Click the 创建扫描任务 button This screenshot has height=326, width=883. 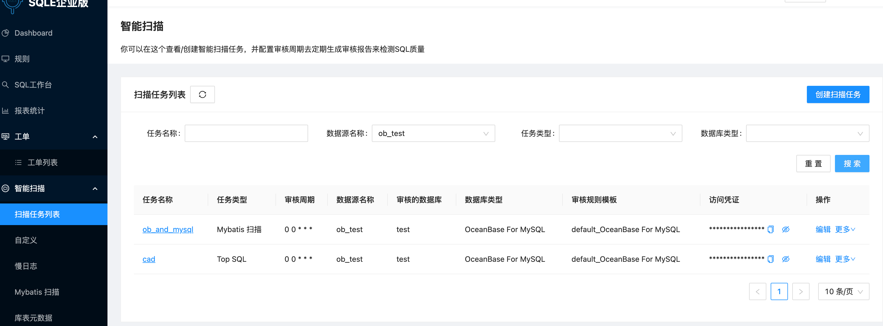click(838, 94)
